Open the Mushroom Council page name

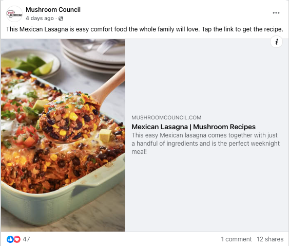(53, 10)
